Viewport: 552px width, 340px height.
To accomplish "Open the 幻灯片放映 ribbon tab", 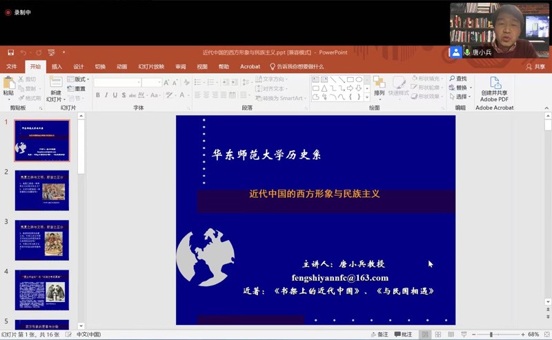I will click(151, 66).
